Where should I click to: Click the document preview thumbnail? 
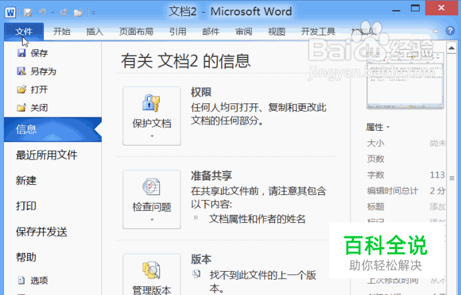point(405,81)
